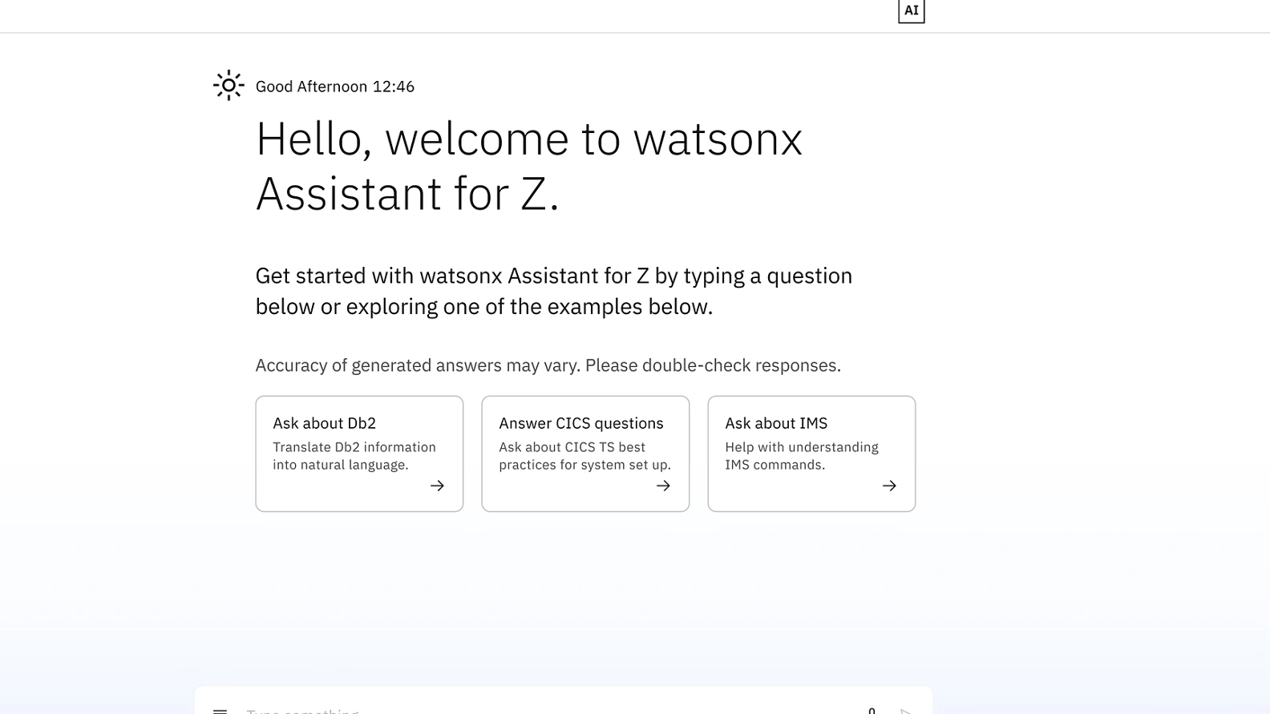This screenshot has height=714, width=1270.
Task: Click Translate Db2 information description text
Action: (354, 456)
